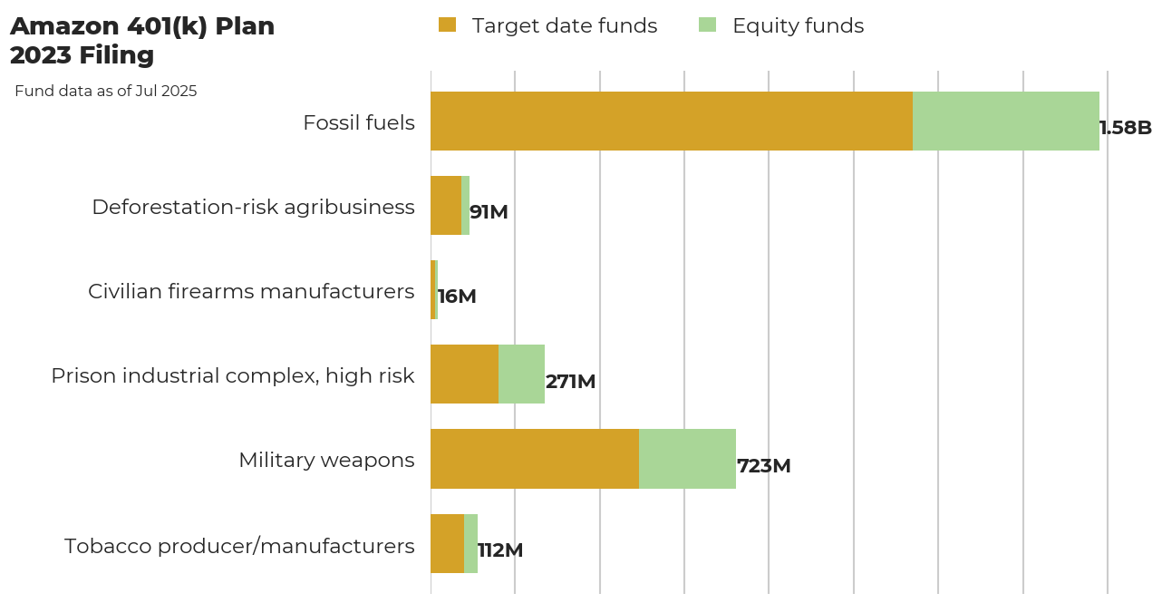Toggle the Equity funds legend label
This screenshot has width=1162, height=603.
[x=799, y=26]
